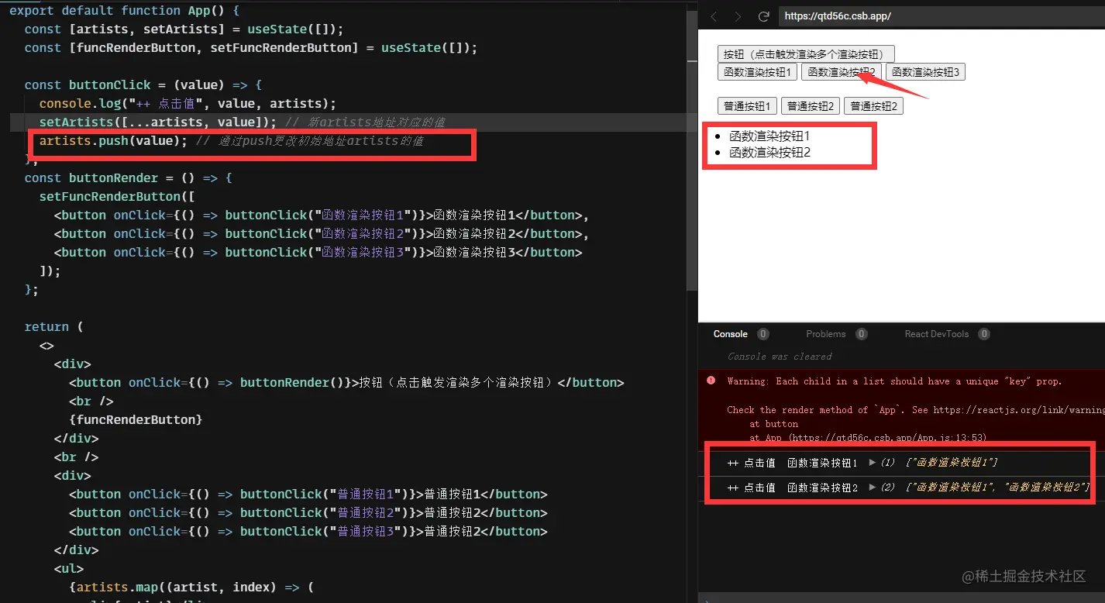
Task: Click the '{artists.map((artist, index) => (' line
Action: pos(191,587)
